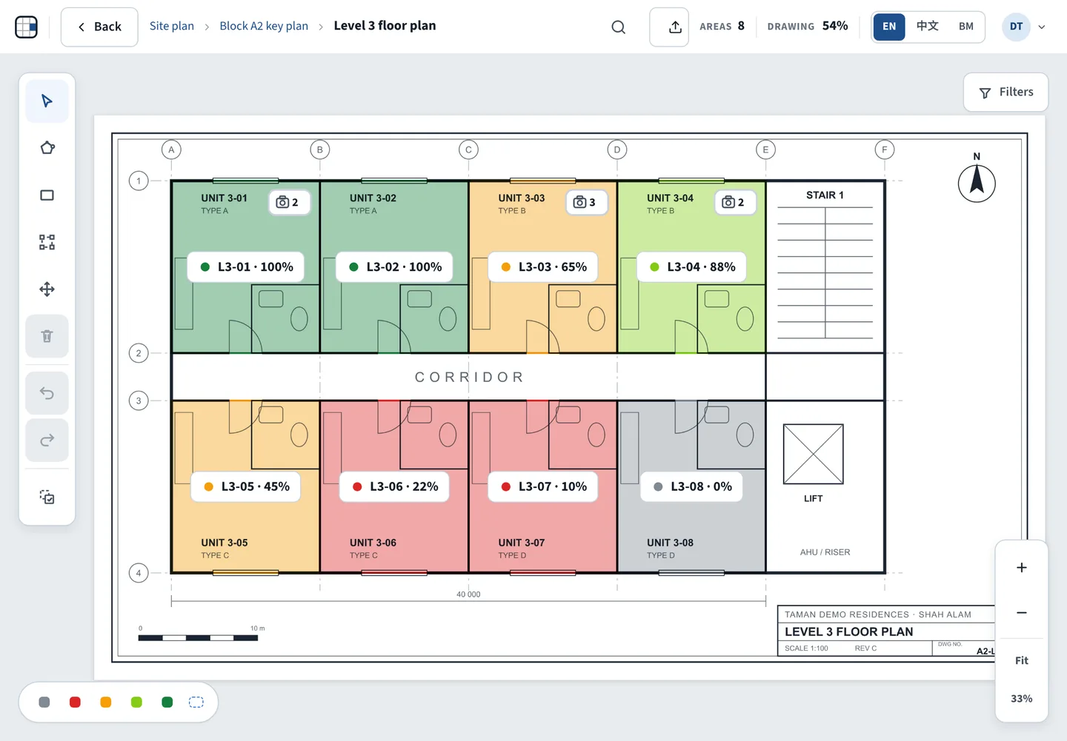Switch language to EN
Screen dimensions: 1067x741
click(889, 27)
